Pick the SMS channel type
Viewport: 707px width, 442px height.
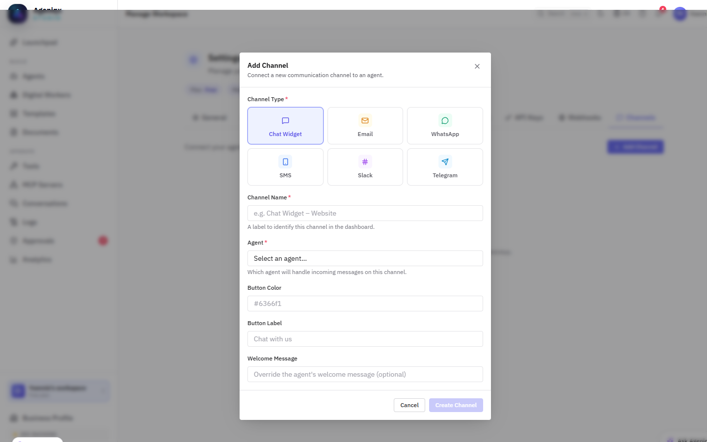click(285, 167)
